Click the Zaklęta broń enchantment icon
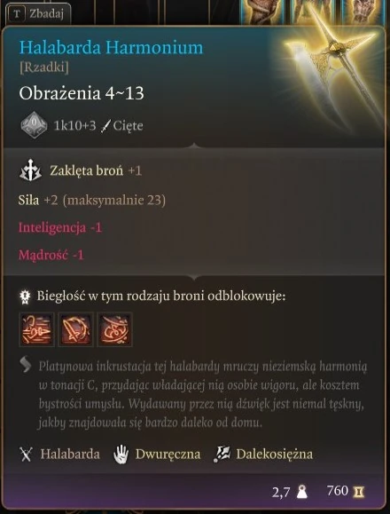This screenshot has width=390, height=514. [30, 170]
